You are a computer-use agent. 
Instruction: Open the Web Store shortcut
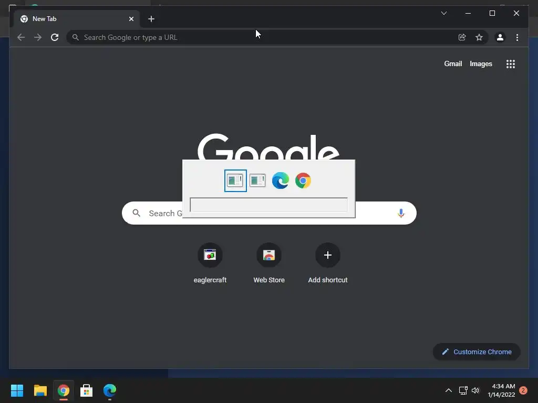(x=269, y=263)
